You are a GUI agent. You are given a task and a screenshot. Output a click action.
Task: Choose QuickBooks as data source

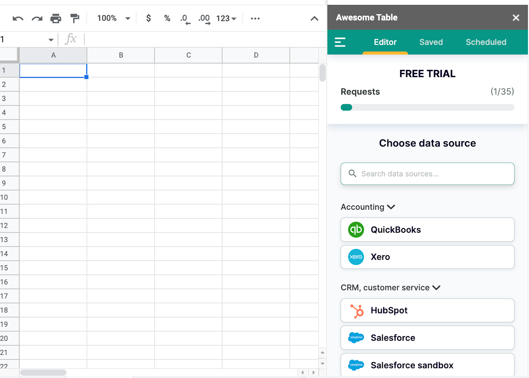coord(427,230)
